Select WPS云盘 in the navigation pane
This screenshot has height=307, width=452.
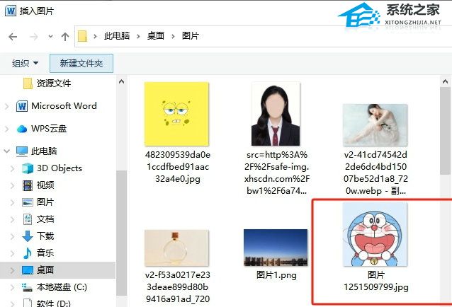pyautogui.click(x=49, y=128)
